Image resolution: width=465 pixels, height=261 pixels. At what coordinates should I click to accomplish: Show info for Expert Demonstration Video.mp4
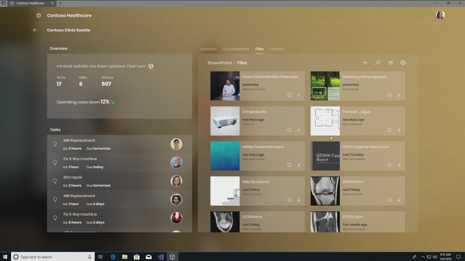tap(289, 95)
